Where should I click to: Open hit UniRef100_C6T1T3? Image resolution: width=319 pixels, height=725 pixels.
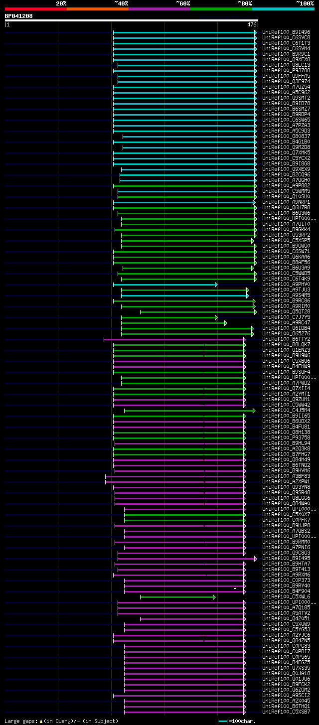pos(287,43)
